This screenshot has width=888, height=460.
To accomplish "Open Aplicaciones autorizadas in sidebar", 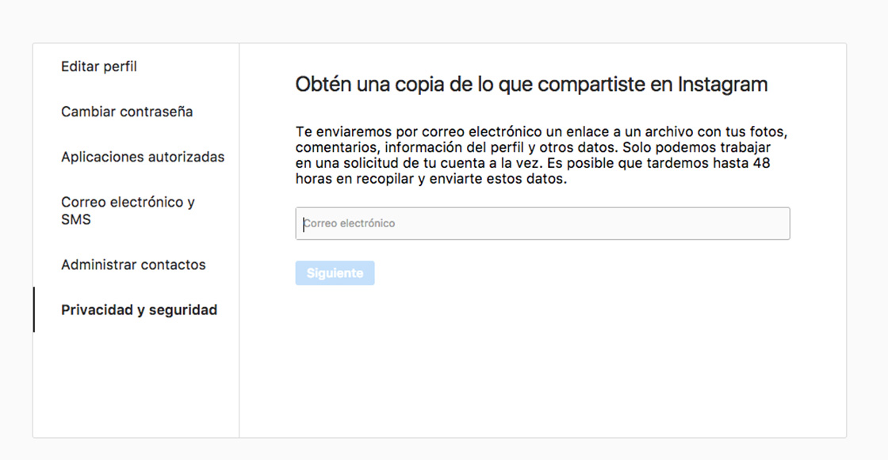I will pos(143,157).
